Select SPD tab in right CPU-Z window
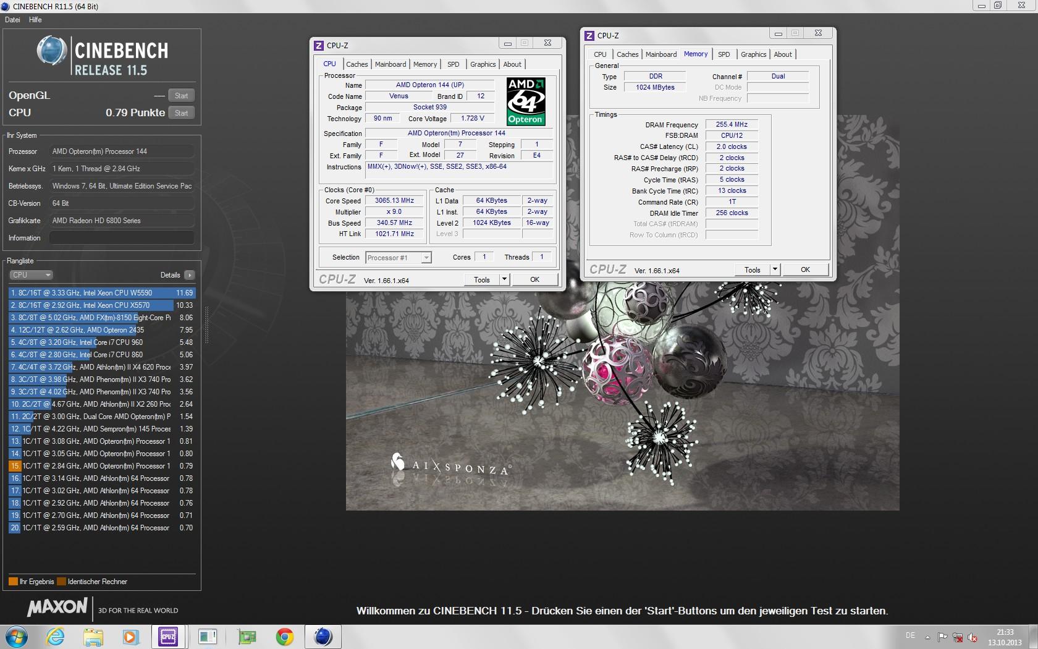The height and width of the screenshot is (649, 1038). [724, 54]
